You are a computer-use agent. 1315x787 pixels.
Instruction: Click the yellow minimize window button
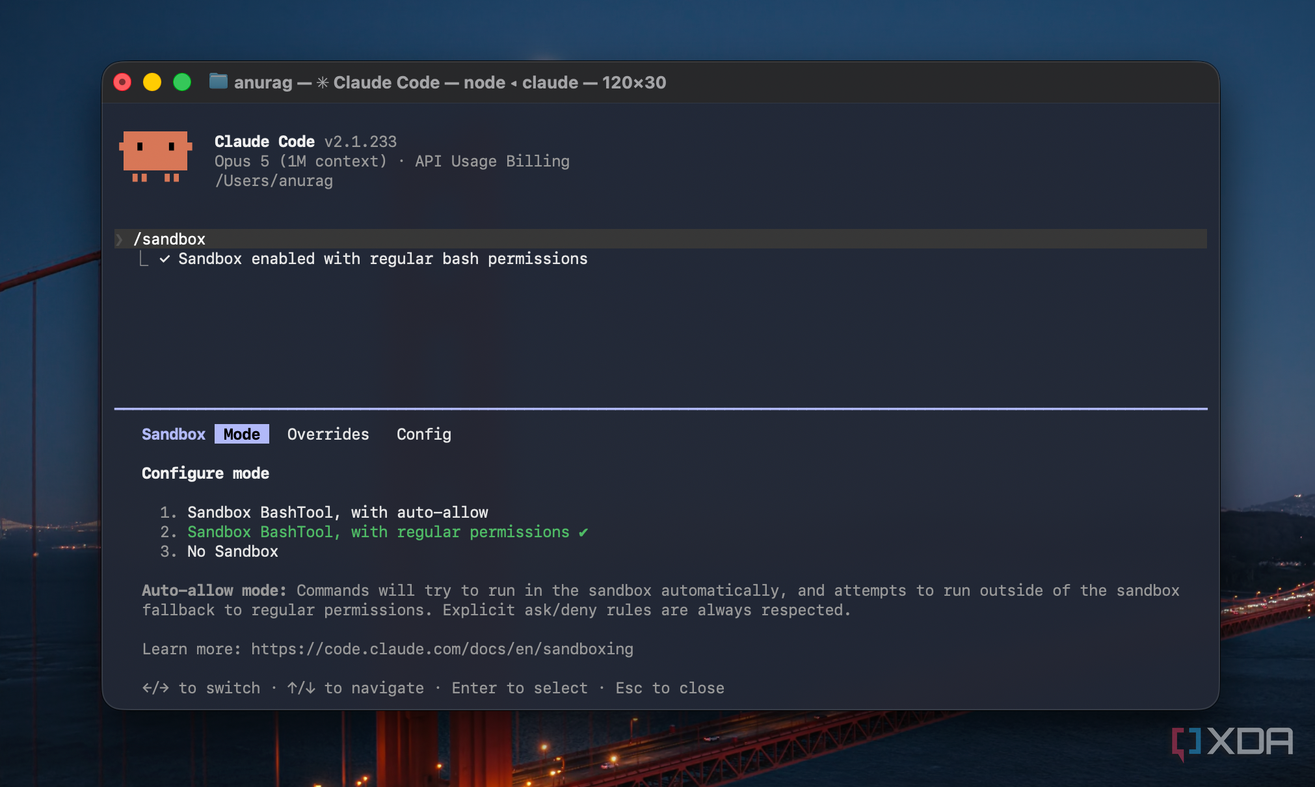(152, 82)
